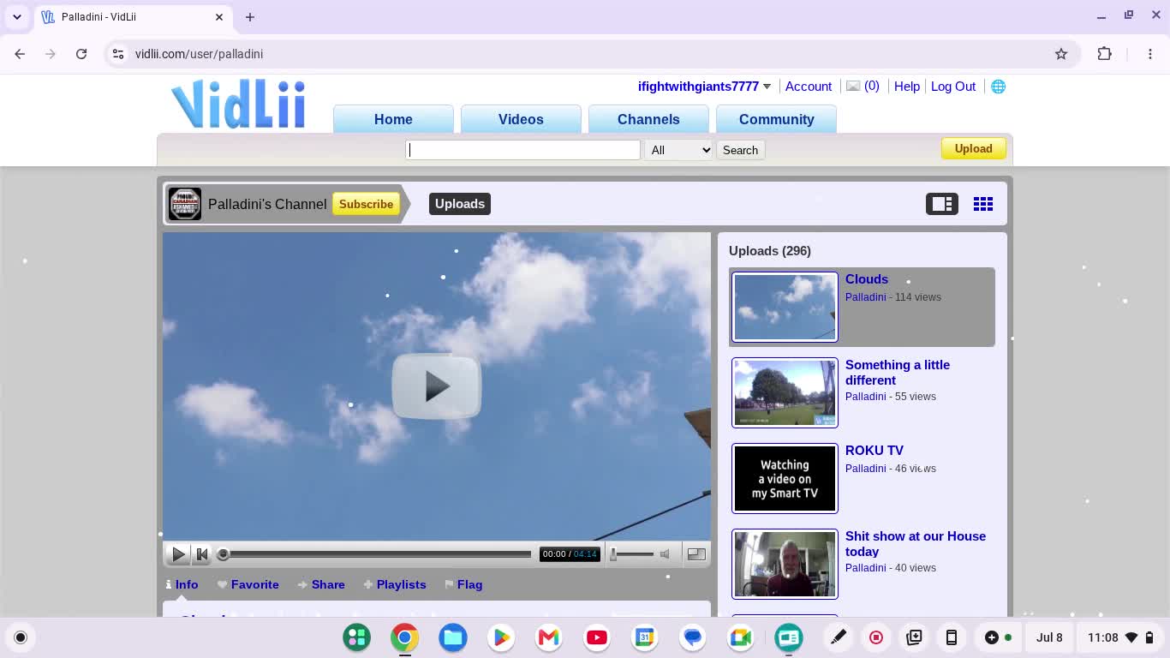Go to the Videos tab
Screen dimensions: 1170x658
click(521, 119)
